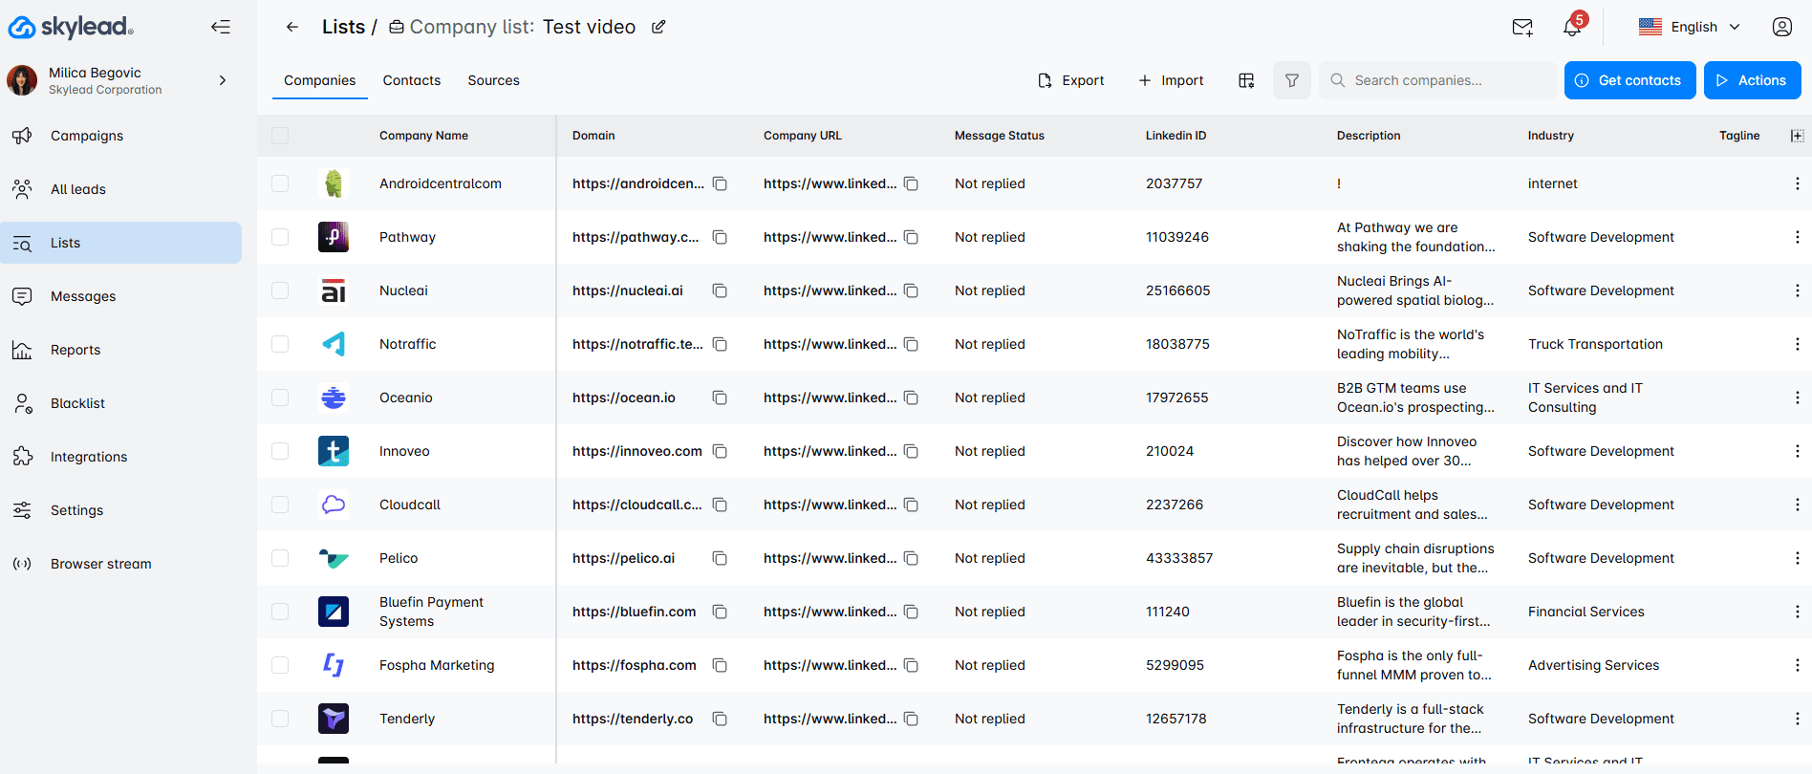The image size is (1812, 774).
Task: Select the Companies tab
Action: coord(319,80)
